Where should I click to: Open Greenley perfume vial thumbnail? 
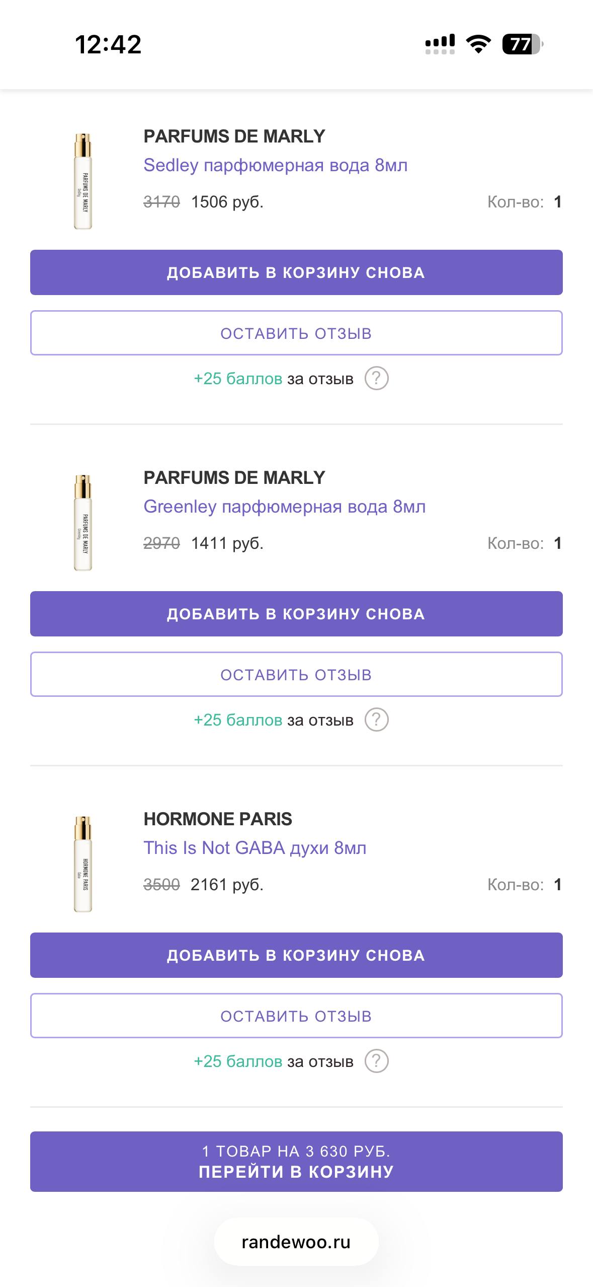[x=83, y=522]
